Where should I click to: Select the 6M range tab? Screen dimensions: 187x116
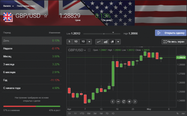coord(88,113)
